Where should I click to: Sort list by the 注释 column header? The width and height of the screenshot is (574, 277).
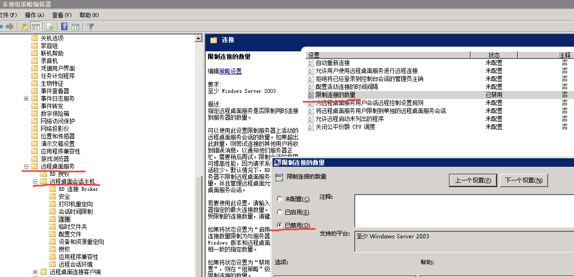[x=546, y=55]
